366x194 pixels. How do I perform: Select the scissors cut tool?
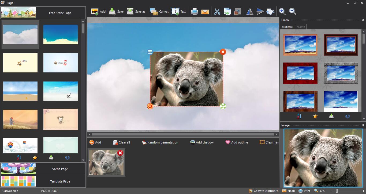point(217,11)
